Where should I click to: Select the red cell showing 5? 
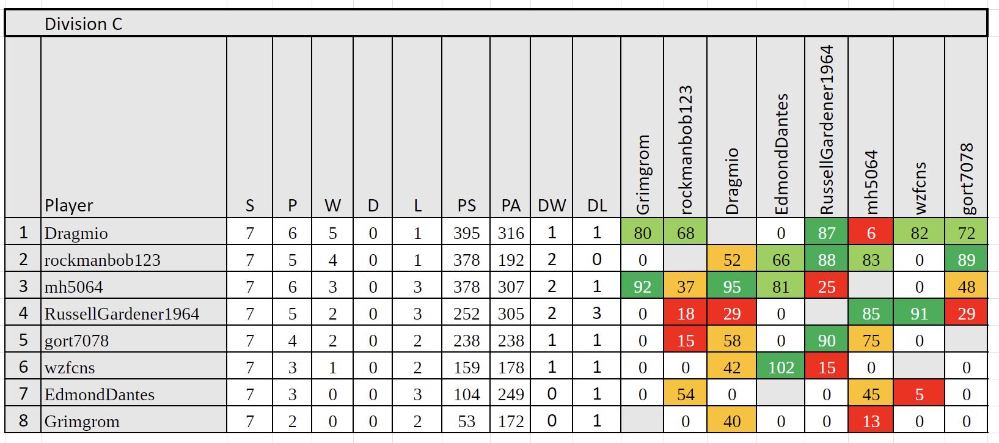[919, 394]
